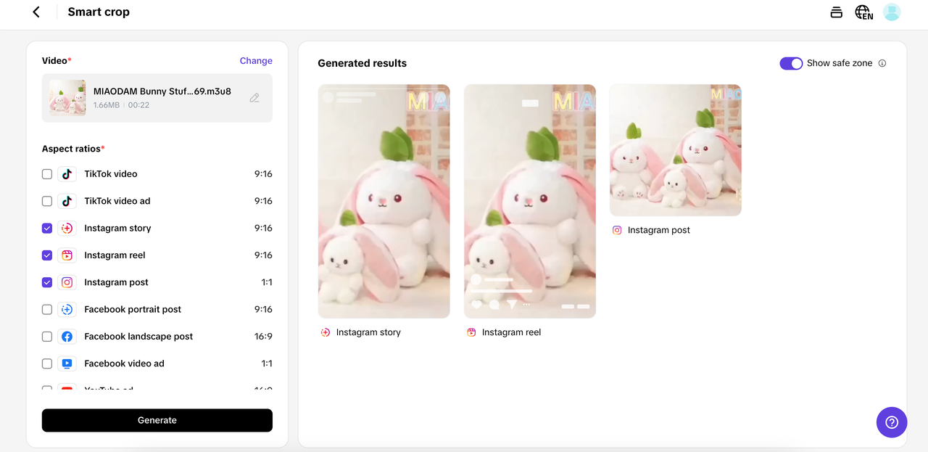Click the Facebook icon beside Facebook landscape post

tap(66, 336)
